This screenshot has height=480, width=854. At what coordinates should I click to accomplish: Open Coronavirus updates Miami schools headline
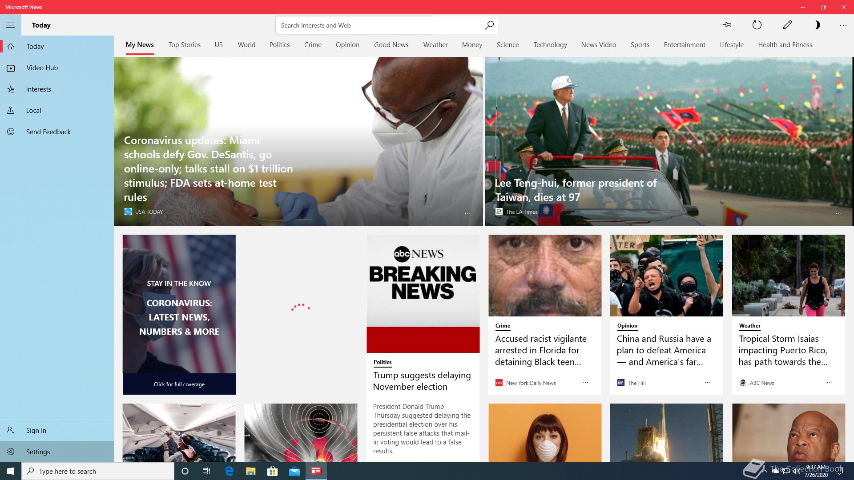click(x=208, y=169)
